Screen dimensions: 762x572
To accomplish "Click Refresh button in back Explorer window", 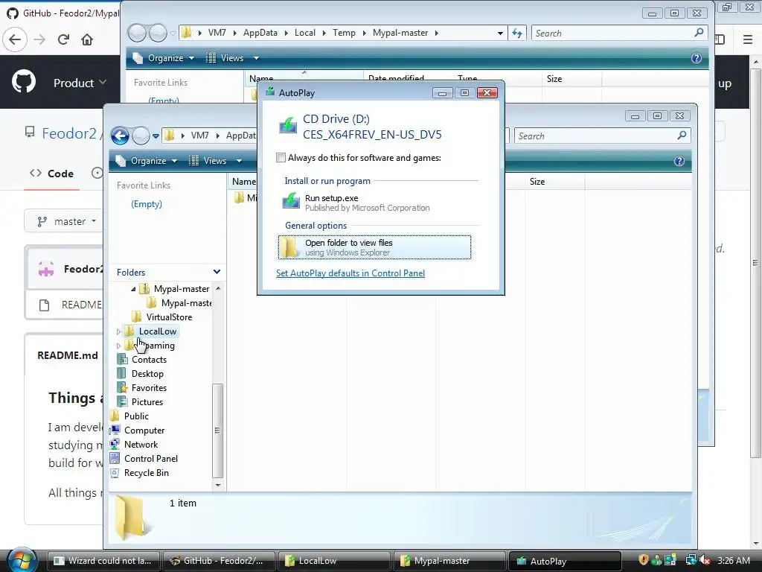I will point(517,33).
